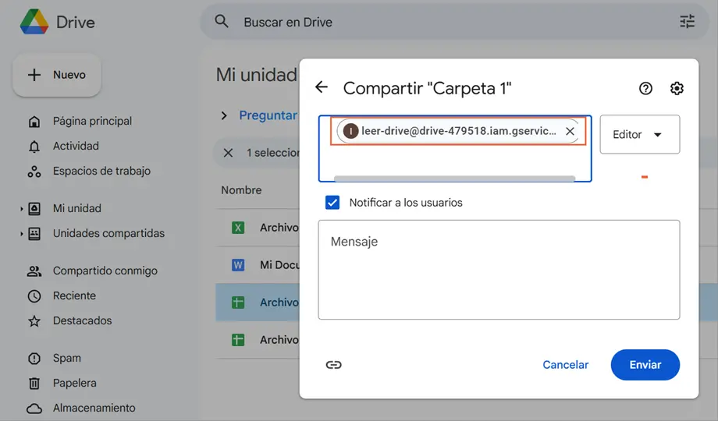Click the Espacios de trabajo icon
The height and width of the screenshot is (421, 718).
click(34, 172)
